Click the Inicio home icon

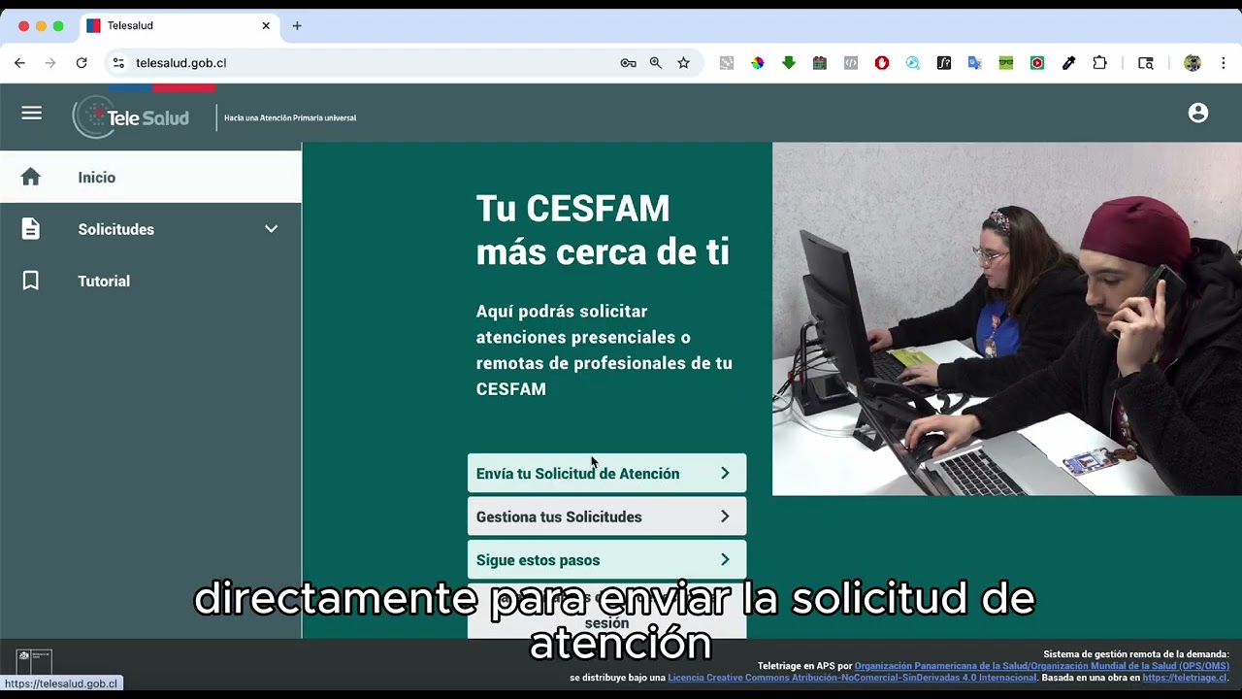pyautogui.click(x=31, y=177)
